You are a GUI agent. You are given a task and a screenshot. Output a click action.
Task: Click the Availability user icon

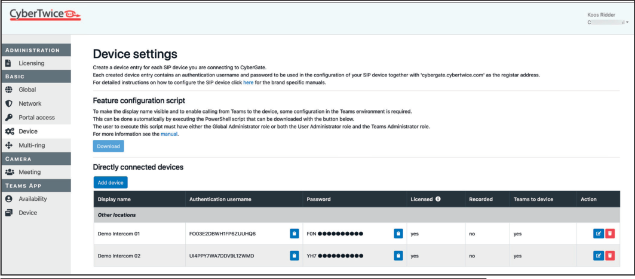click(x=9, y=199)
